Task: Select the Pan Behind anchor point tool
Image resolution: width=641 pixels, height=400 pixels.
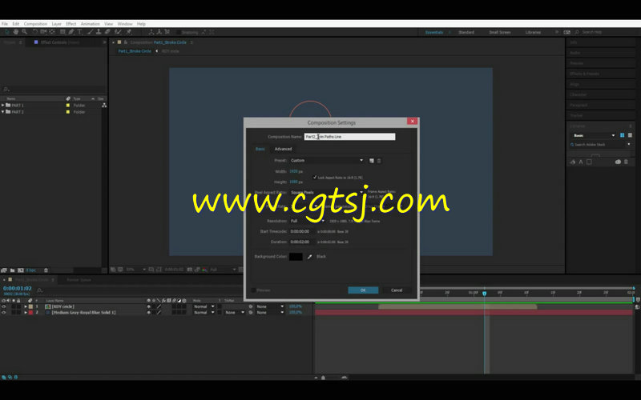Action: [x=52, y=32]
